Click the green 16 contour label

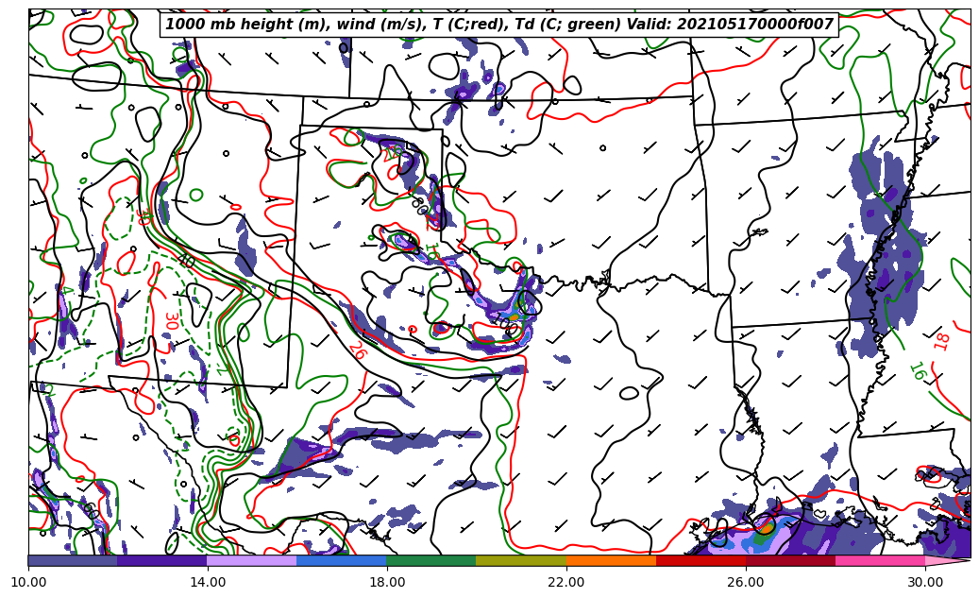coord(918,372)
